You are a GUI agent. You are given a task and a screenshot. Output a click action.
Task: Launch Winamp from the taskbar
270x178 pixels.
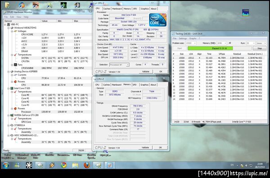(x=52, y=165)
